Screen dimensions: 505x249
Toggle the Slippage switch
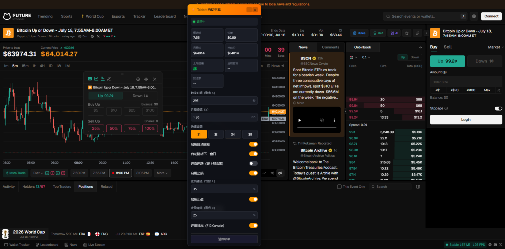pos(498,108)
